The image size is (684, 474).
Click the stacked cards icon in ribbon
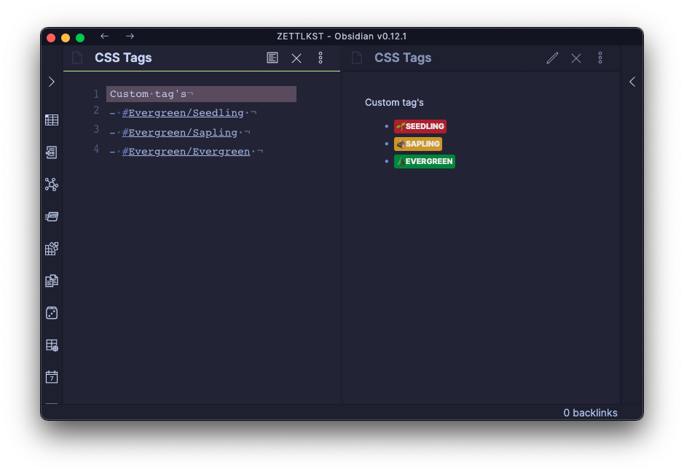point(52,217)
